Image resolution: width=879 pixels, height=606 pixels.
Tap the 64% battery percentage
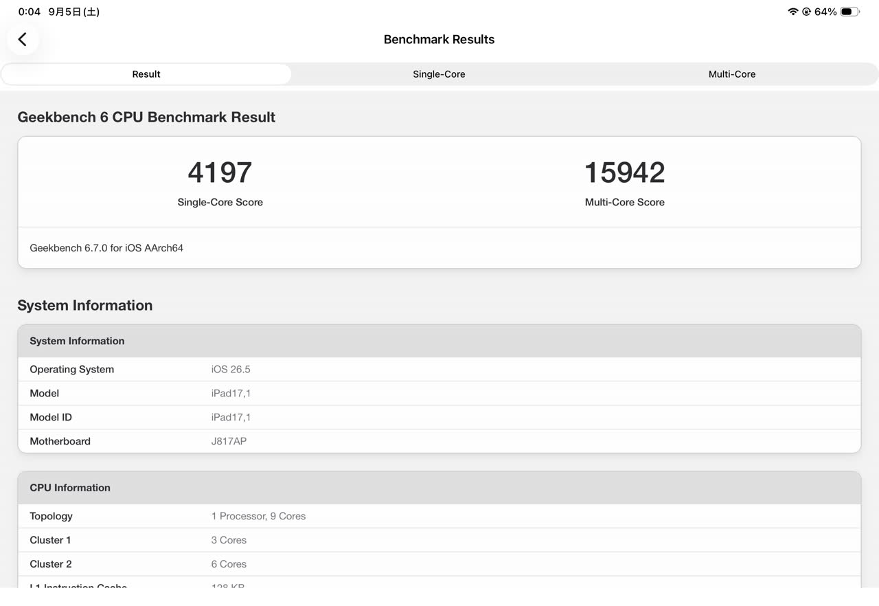click(x=825, y=12)
